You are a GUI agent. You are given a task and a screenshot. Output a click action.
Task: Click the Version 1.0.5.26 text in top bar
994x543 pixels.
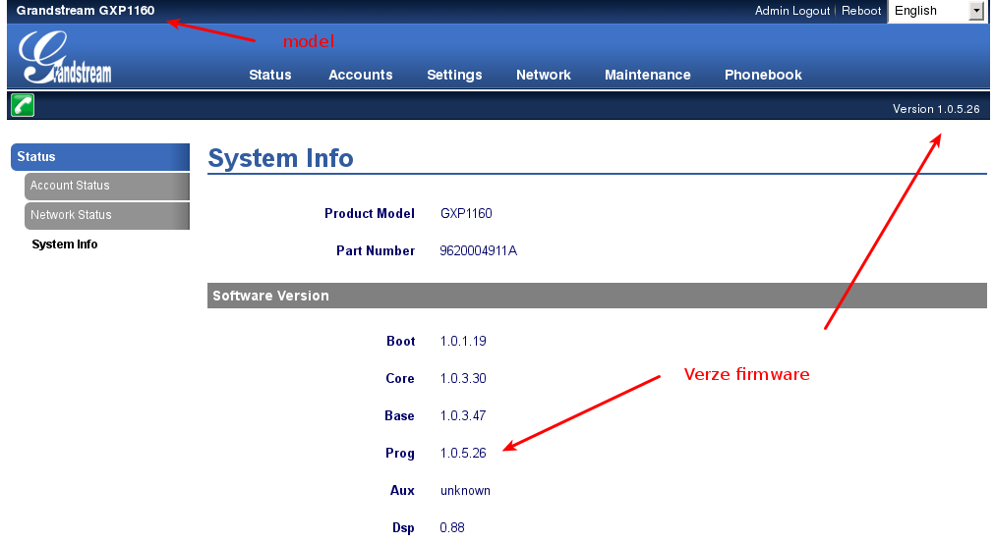tap(935, 109)
